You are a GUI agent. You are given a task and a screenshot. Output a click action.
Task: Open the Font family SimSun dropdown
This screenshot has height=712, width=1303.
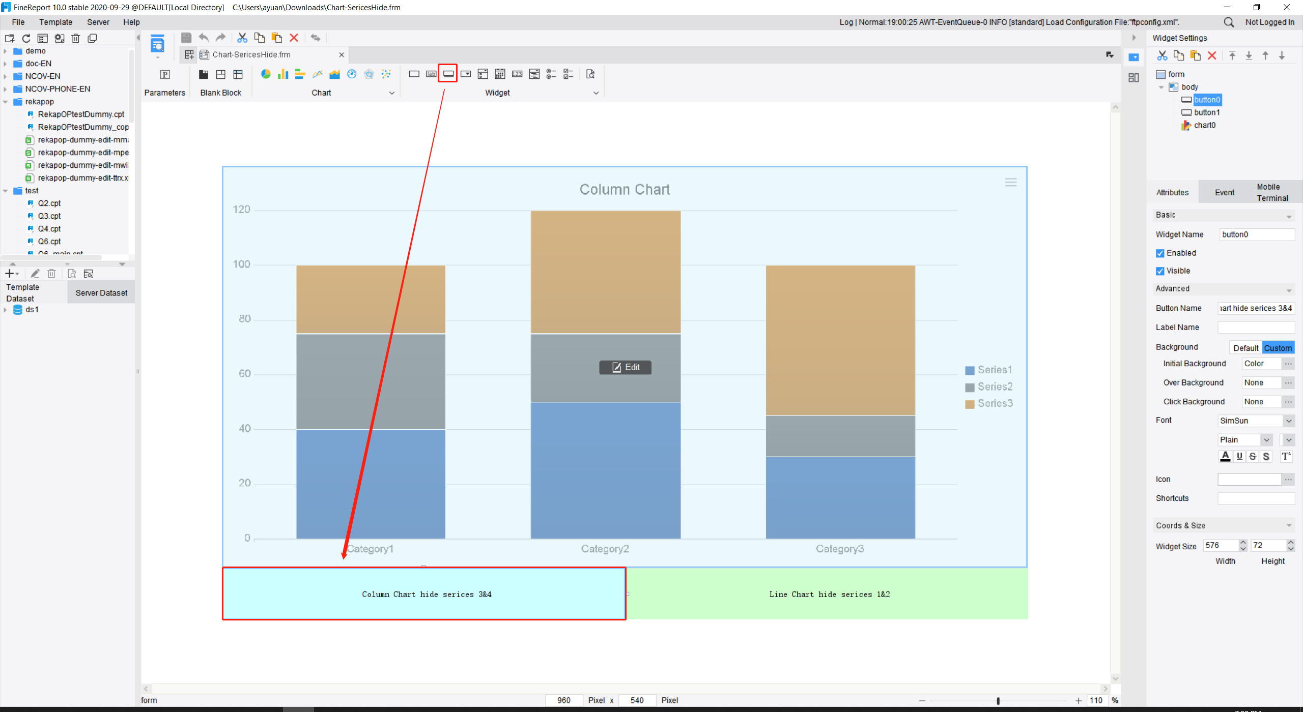[x=1289, y=421]
